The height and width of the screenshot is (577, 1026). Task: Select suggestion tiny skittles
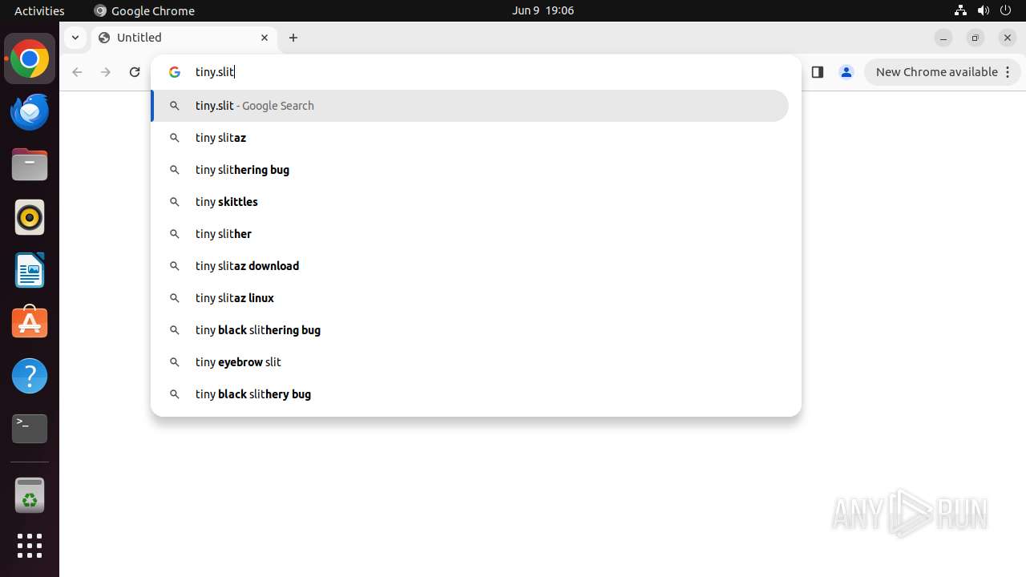coord(470,202)
